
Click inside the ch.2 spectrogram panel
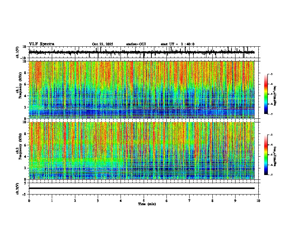(142, 151)
